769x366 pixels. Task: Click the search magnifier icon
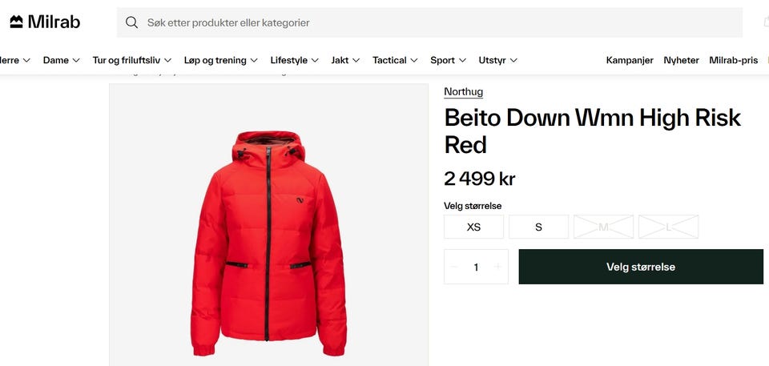click(132, 22)
